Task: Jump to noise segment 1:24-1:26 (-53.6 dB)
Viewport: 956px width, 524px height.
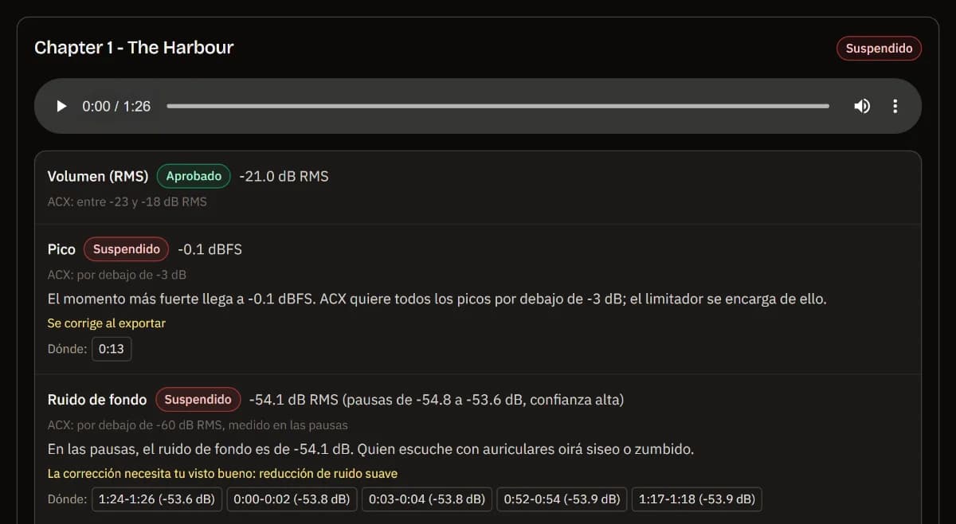Action: pos(157,499)
